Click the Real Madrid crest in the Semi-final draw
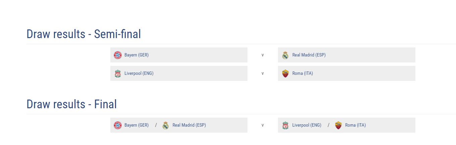The width and height of the screenshot is (456, 145). (285, 55)
